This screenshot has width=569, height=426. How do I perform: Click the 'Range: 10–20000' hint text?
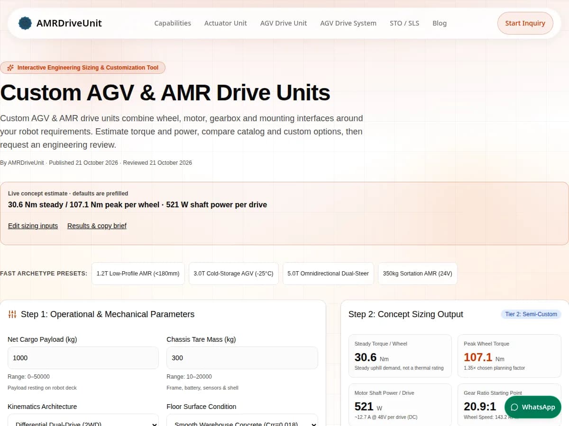point(189,377)
